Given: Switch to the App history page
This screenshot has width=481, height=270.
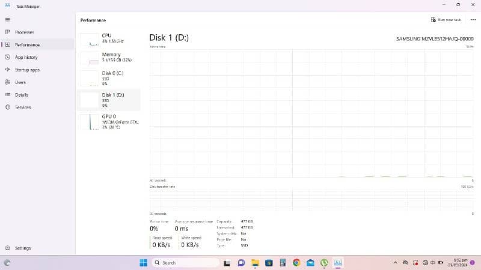Looking at the screenshot, I should pos(26,57).
